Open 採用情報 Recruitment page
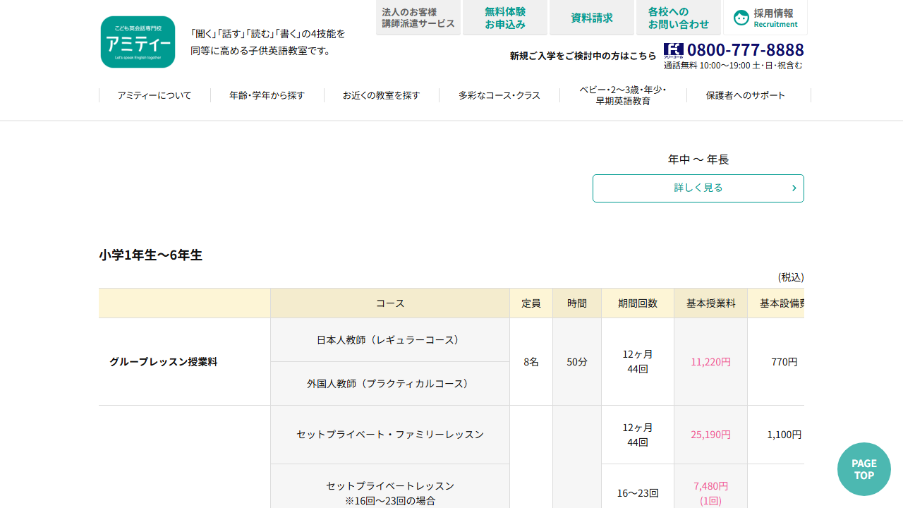The height and width of the screenshot is (508, 903). (x=765, y=18)
